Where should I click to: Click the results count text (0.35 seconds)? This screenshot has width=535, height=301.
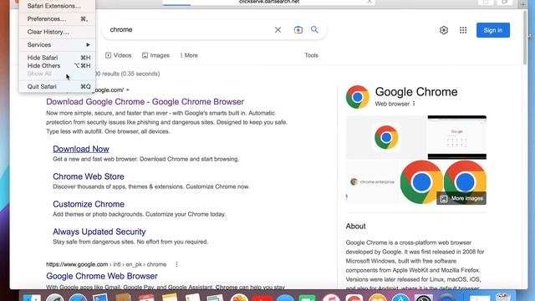click(128, 74)
